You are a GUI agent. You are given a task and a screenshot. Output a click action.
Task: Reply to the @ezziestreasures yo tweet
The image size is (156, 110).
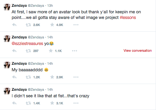coord(14,51)
